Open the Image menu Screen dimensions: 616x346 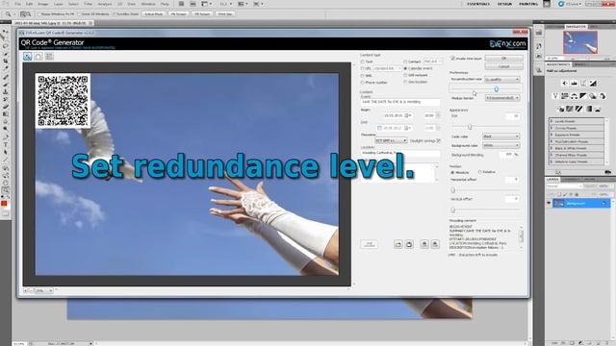click(x=42, y=4)
